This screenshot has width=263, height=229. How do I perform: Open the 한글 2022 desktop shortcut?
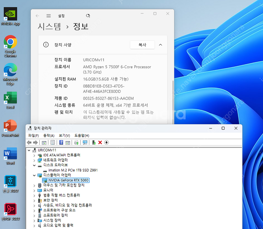(x=10, y=184)
